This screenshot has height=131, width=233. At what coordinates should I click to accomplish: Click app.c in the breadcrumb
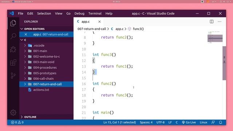click(119, 29)
